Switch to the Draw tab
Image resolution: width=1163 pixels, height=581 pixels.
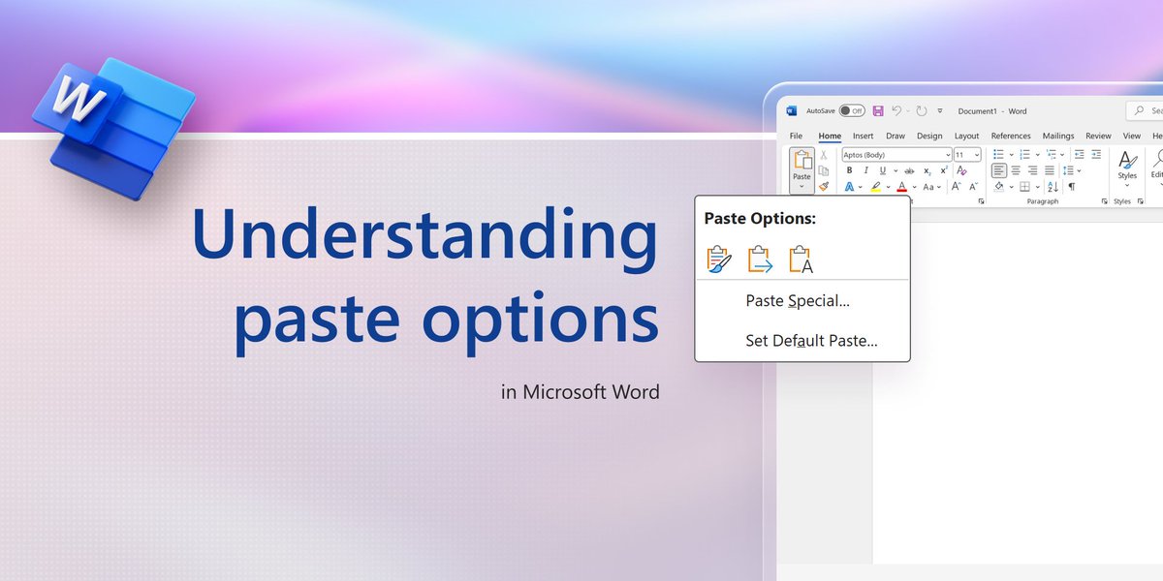[x=896, y=137]
